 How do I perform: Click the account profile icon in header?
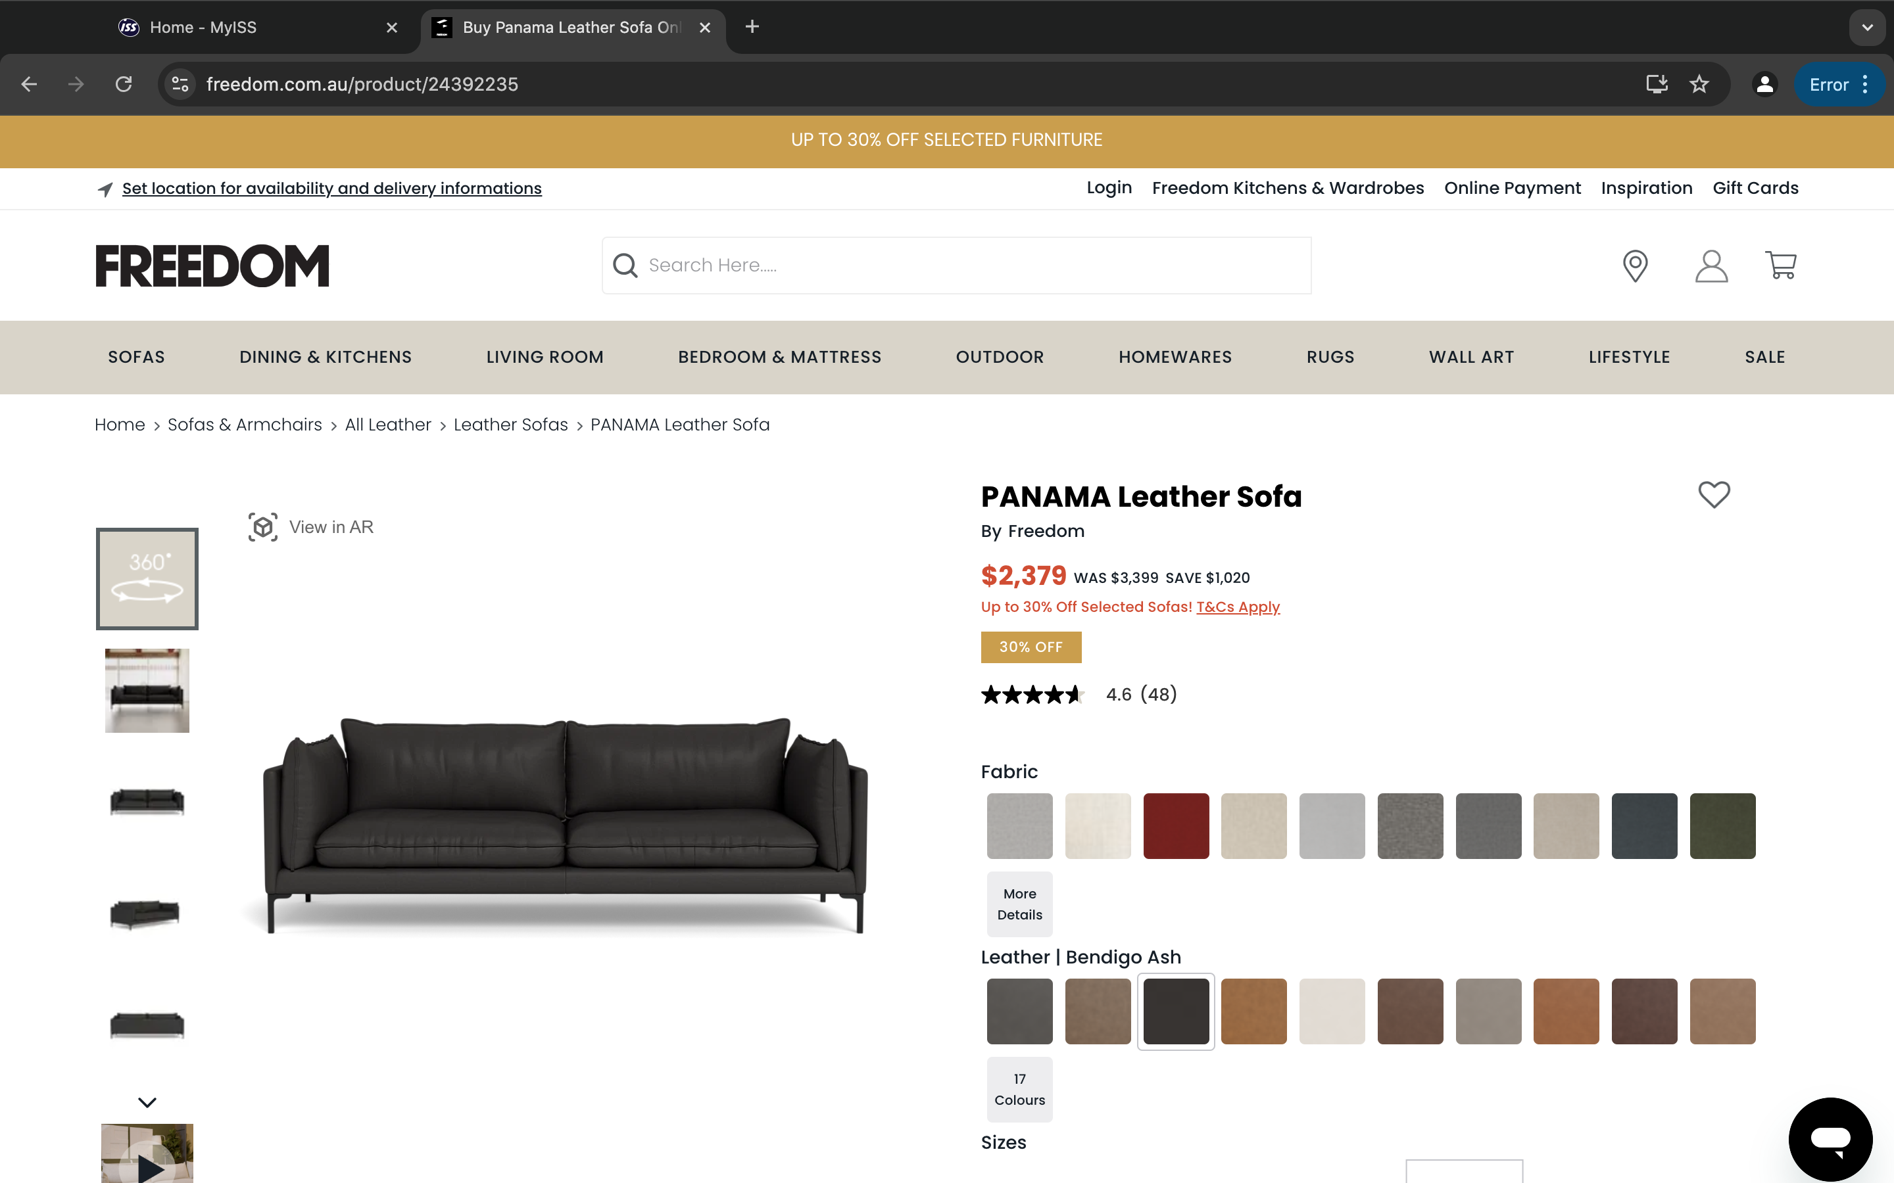(x=1711, y=266)
